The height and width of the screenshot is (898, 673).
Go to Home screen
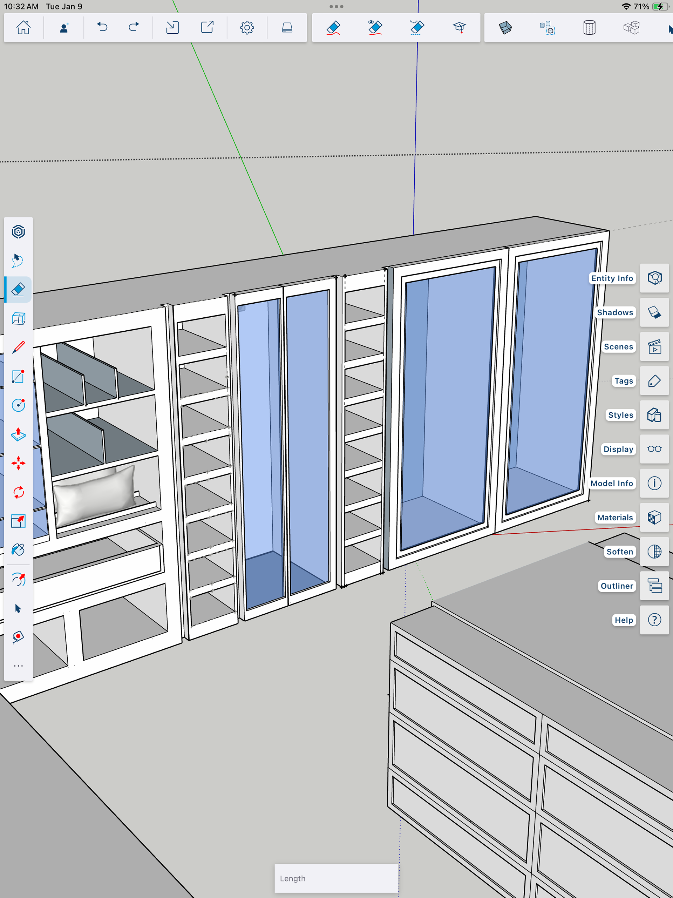[23, 28]
